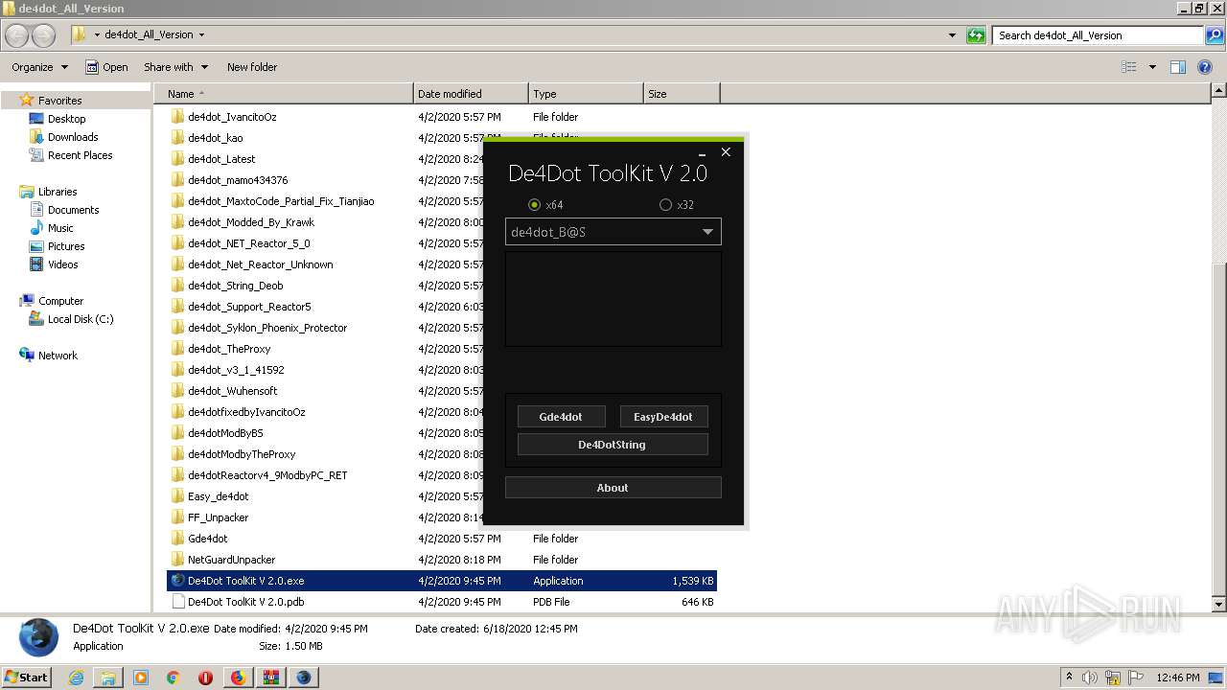Open Explorer help icon
The image size is (1227, 690).
coord(1205,67)
